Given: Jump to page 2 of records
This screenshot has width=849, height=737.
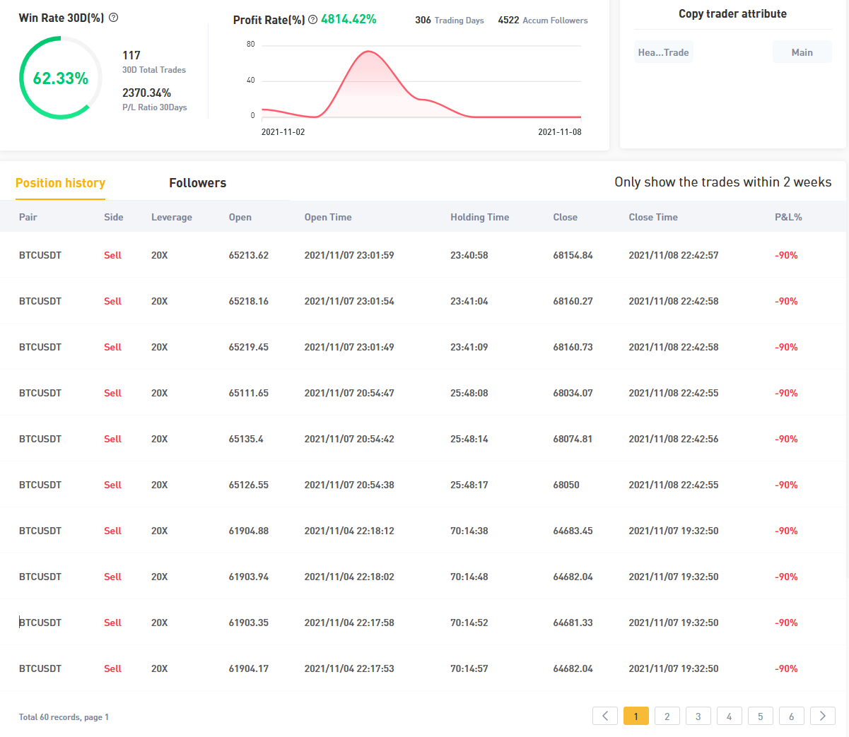Looking at the screenshot, I should coord(667,716).
